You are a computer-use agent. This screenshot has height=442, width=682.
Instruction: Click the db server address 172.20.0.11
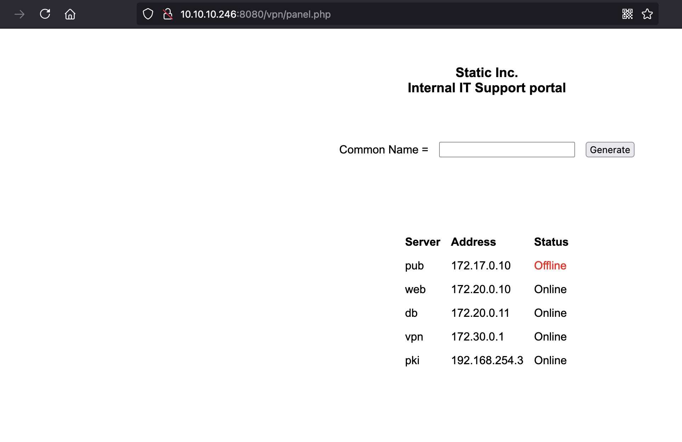[x=480, y=313]
